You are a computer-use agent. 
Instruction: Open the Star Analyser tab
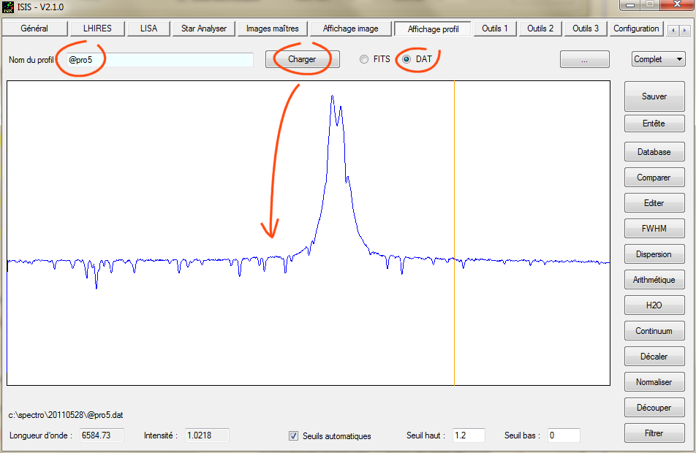point(203,28)
